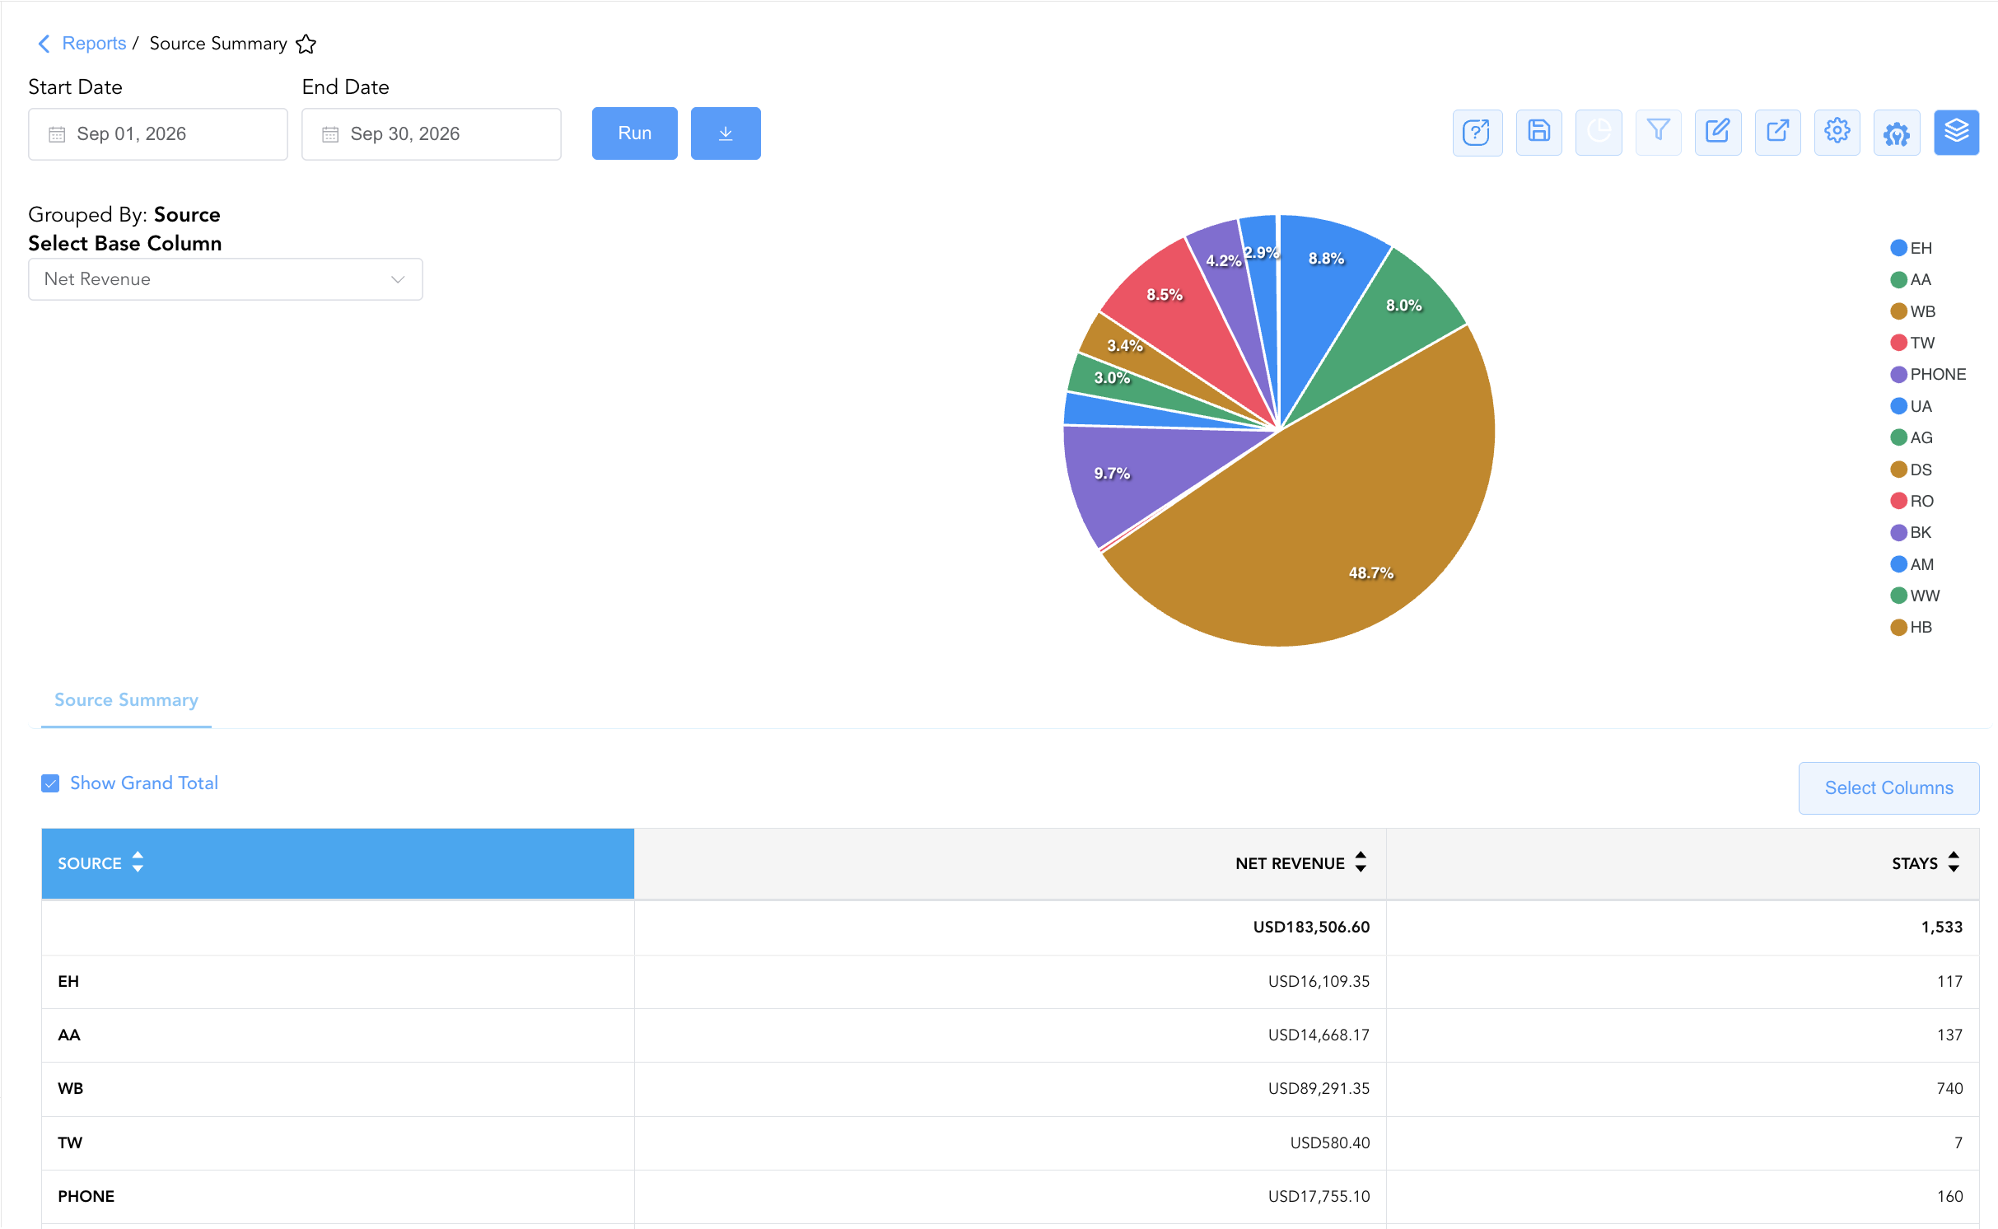Click the edit report pencil icon
Image resolution: width=1998 pixels, height=1229 pixels.
pos(1718,133)
